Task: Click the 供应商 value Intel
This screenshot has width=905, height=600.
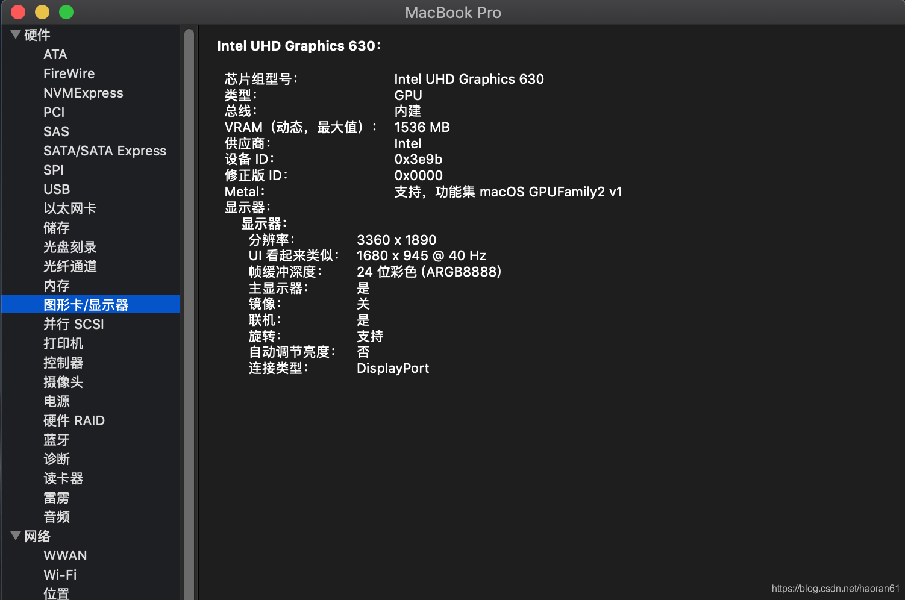Action: pos(407,143)
